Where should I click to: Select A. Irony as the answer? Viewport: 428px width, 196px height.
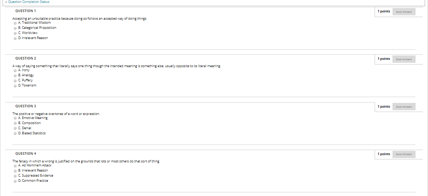pos(15,71)
